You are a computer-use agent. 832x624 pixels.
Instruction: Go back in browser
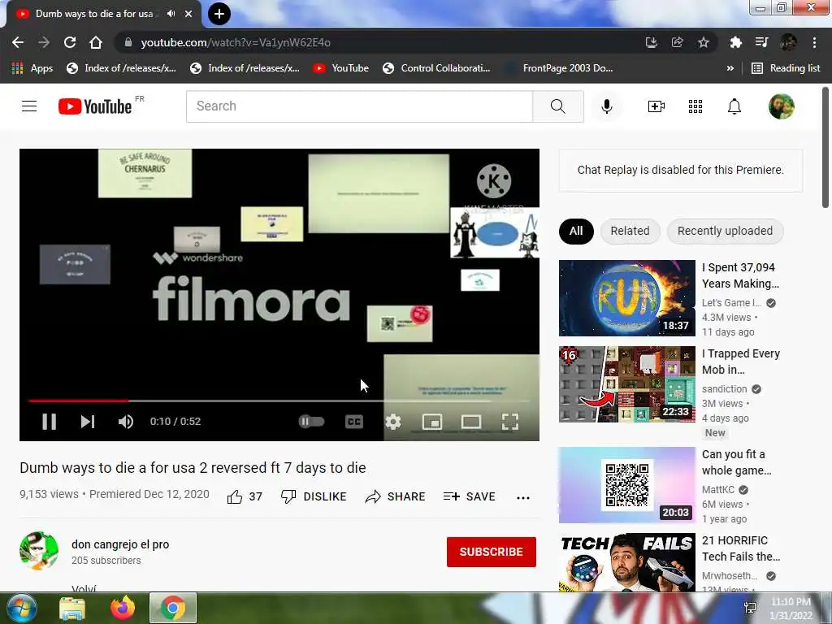(18, 42)
